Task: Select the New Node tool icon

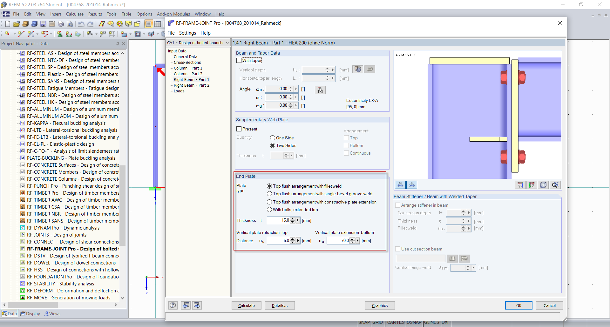Action: 7,34
